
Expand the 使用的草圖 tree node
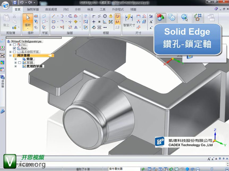(15, 66)
